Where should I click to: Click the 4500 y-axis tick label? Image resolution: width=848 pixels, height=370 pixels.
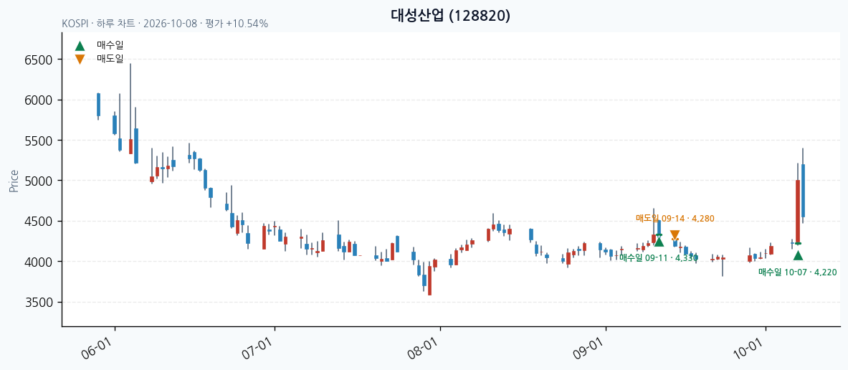(x=39, y=222)
